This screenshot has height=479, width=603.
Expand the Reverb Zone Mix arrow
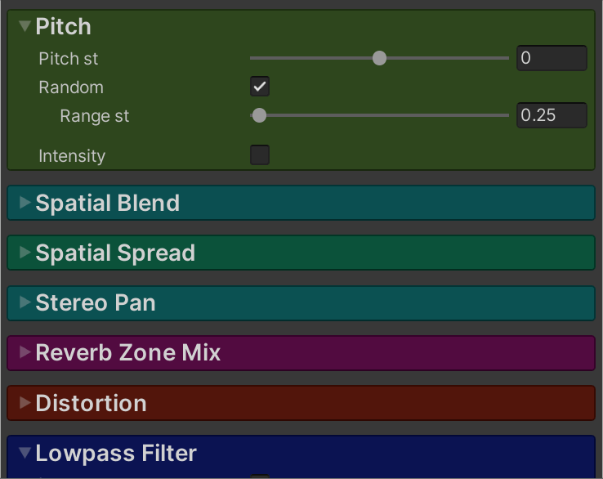point(25,352)
